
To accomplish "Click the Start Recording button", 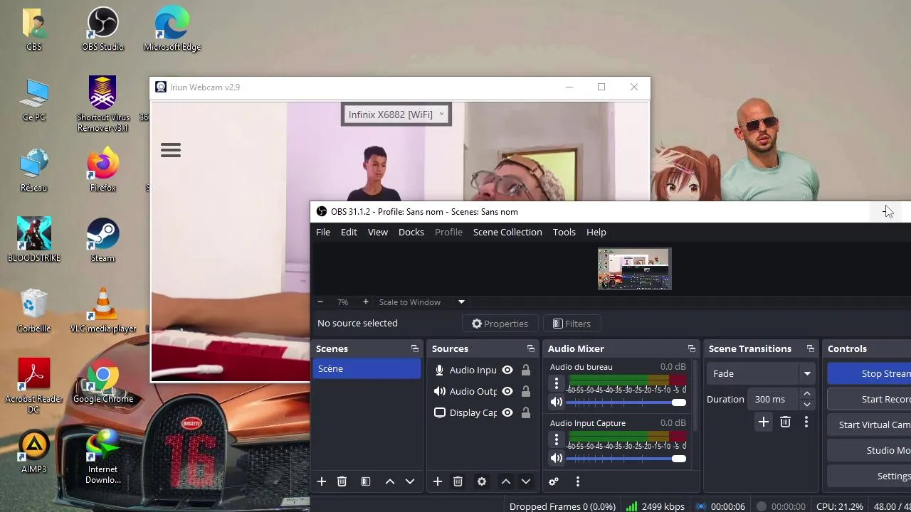I will pos(870,399).
